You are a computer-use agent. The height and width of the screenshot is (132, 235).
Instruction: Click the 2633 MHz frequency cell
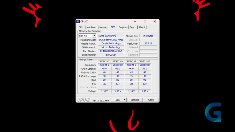118,65
